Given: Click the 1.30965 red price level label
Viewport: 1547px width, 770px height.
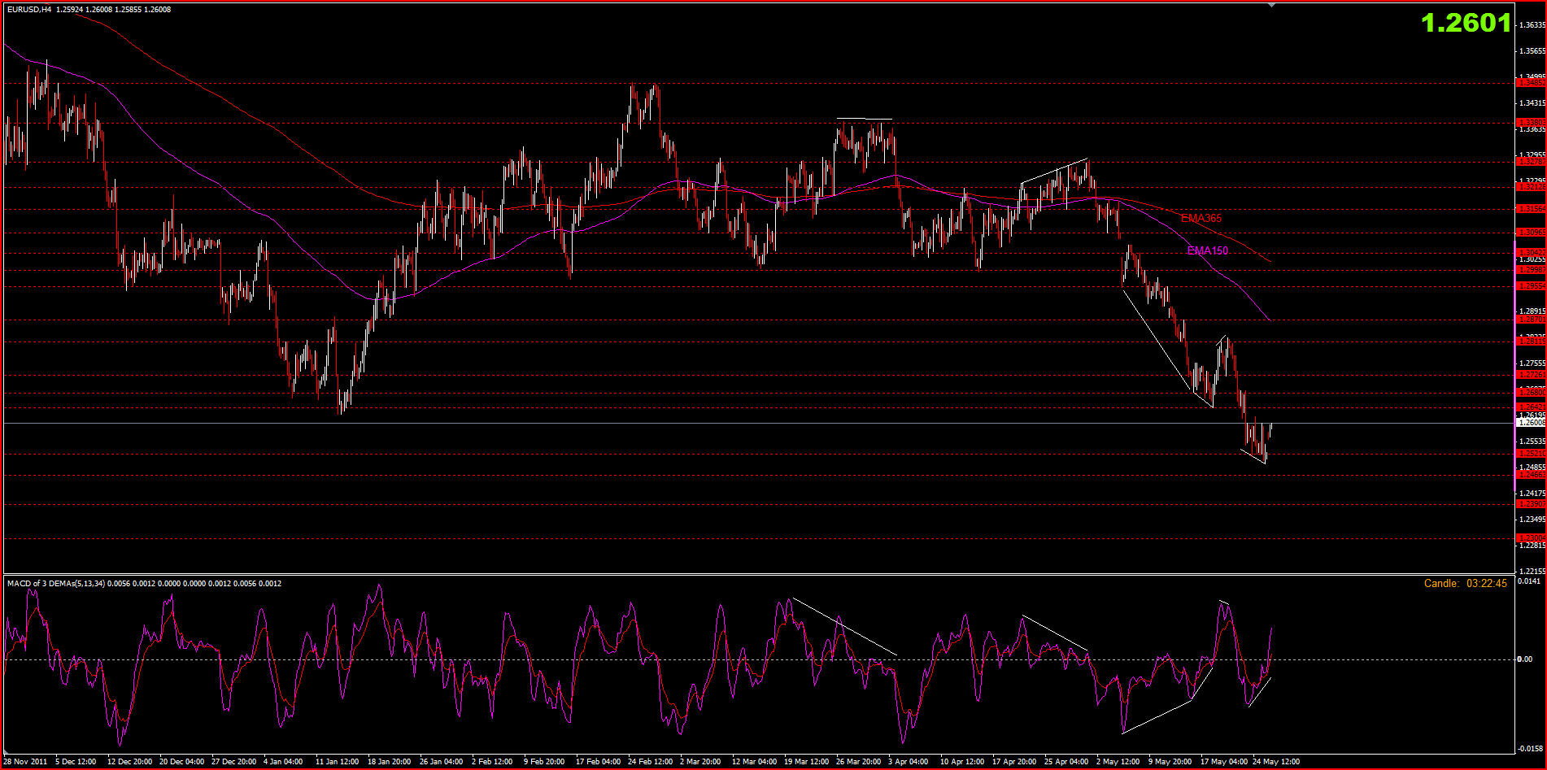Looking at the screenshot, I should (1532, 233).
